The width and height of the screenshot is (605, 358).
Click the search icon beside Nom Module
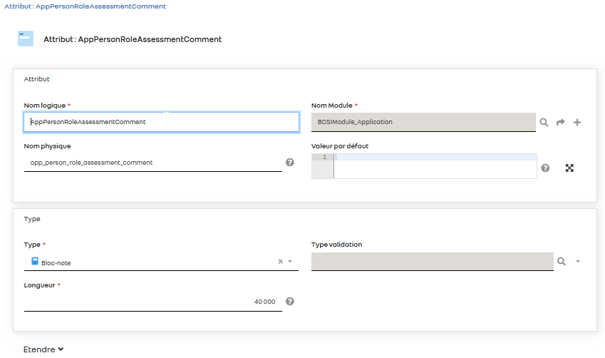[544, 123]
